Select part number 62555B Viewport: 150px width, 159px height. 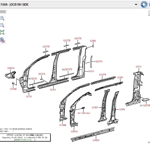(147, 105)
